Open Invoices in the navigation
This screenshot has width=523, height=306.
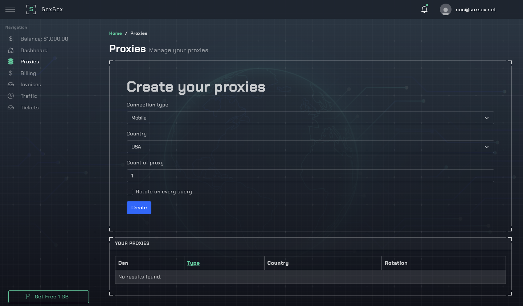31,85
